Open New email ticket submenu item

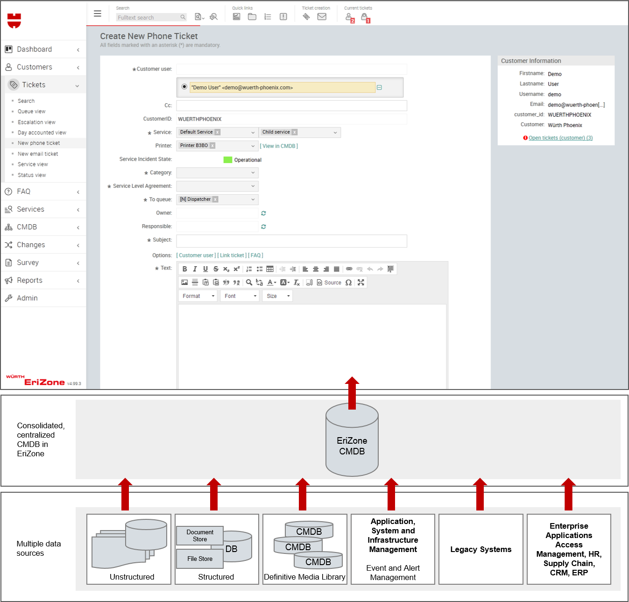pyautogui.click(x=38, y=154)
